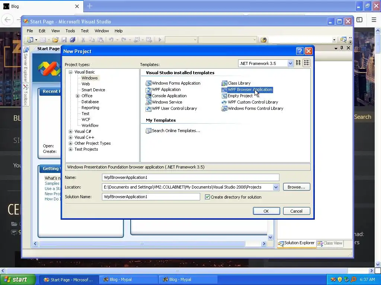Expand the Office tree node
The height and width of the screenshot is (285, 381).
tap(77, 96)
